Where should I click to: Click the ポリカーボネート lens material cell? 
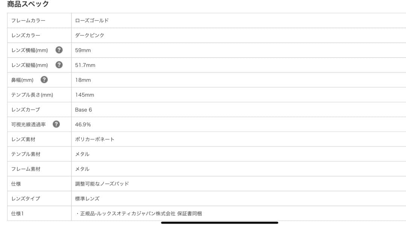tap(94, 139)
